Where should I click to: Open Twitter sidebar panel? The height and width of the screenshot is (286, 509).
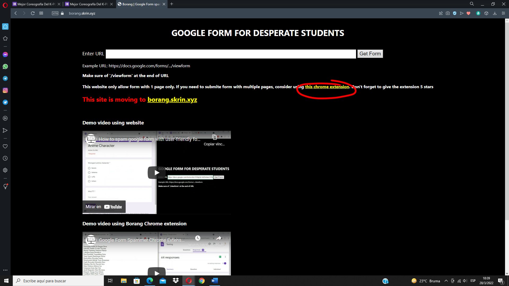5,102
